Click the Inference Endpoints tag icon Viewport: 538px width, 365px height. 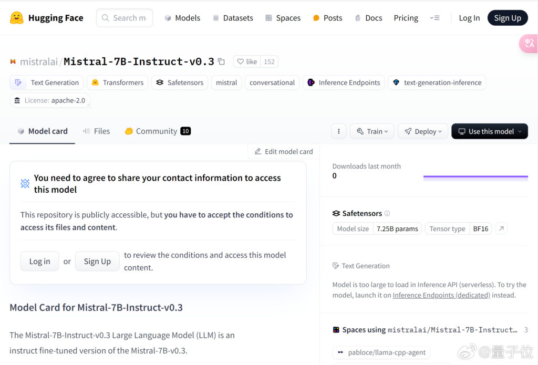click(311, 82)
